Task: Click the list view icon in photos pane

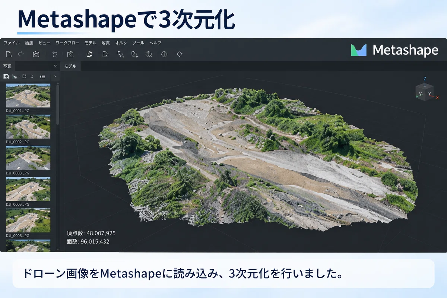Action: pos(42,76)
